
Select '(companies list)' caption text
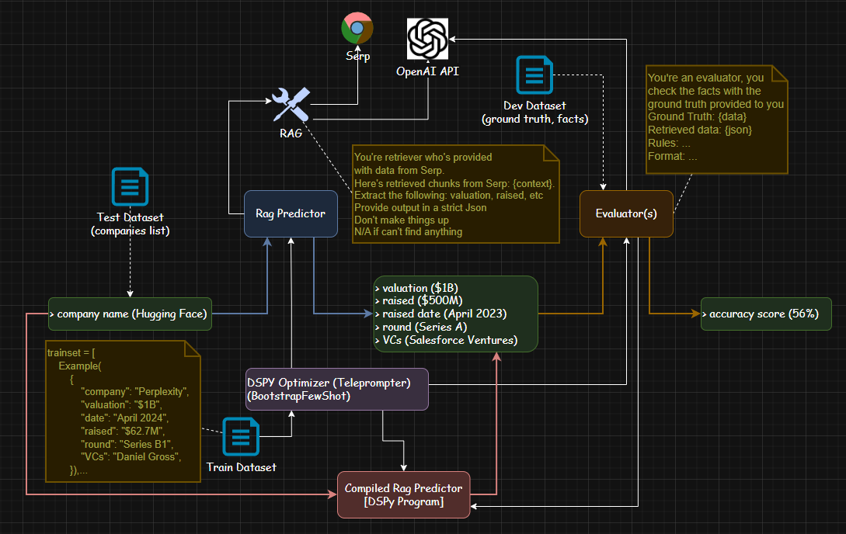pyautogui.click(x=130, y=231)
